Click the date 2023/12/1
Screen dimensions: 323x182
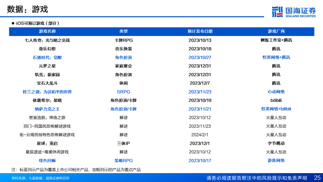(x=200, y=144)
